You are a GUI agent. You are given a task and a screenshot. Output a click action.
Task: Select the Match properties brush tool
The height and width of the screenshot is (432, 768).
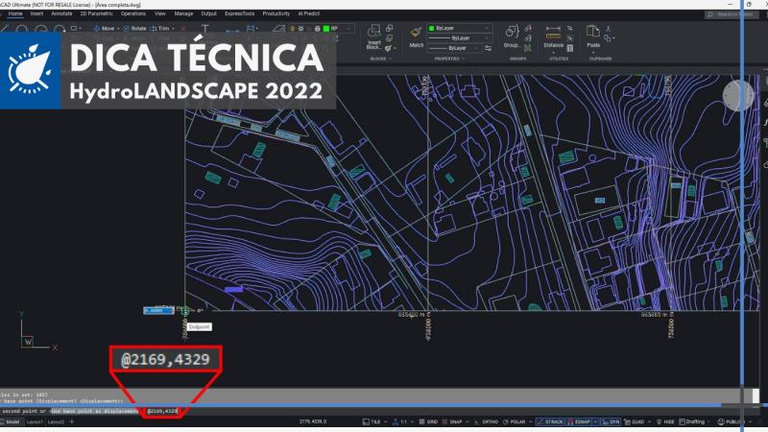click(416, 33)
